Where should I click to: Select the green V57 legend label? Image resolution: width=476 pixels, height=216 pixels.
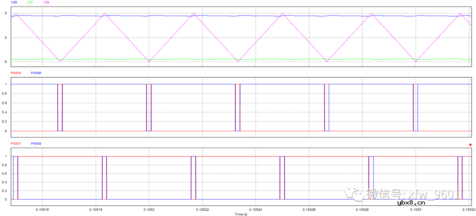tap(30, 3)
